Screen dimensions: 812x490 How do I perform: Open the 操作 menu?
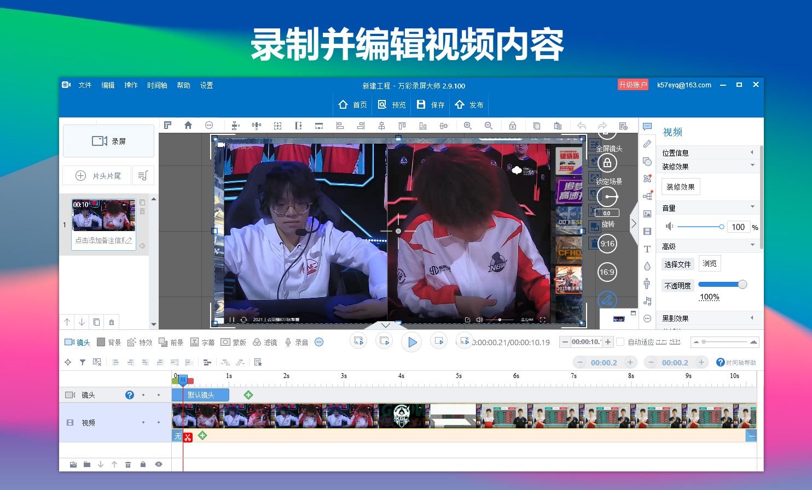click(131, 85)
